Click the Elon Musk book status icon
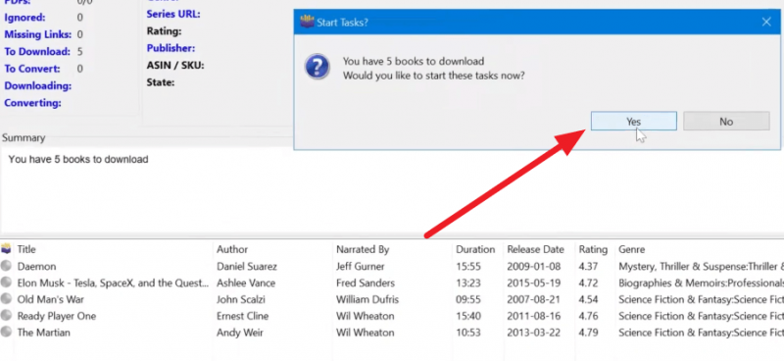 pyautogui.click(x=6, y=283)
